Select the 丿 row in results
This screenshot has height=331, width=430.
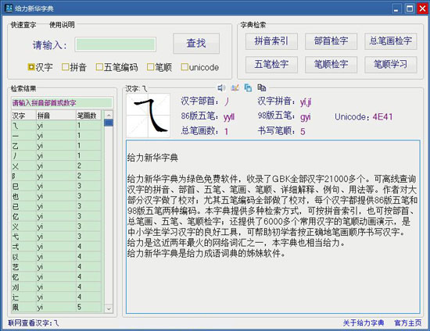pos(56,156)
